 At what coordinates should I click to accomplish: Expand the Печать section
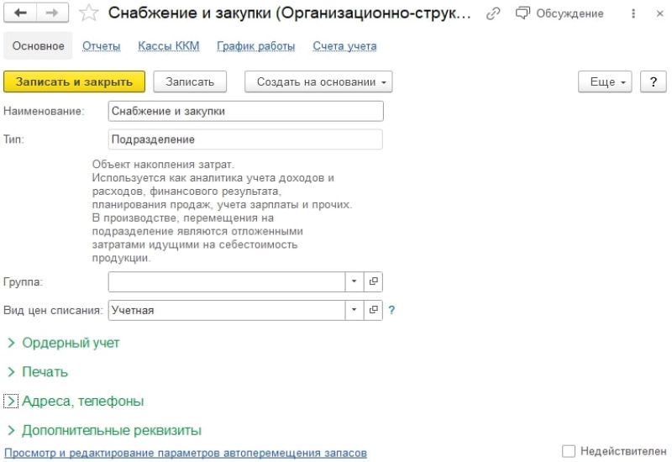(x=38, y=372)
